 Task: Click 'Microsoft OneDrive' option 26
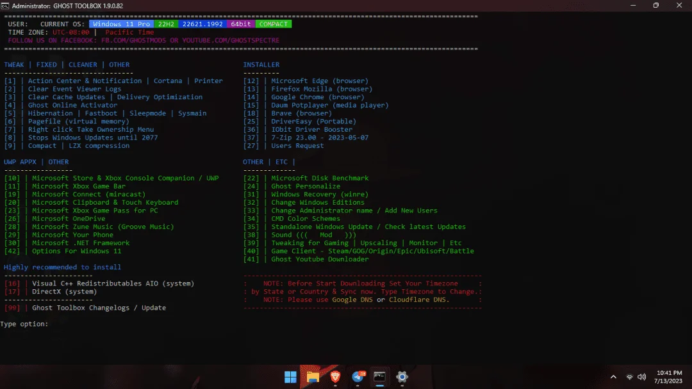tap(54, 219)
